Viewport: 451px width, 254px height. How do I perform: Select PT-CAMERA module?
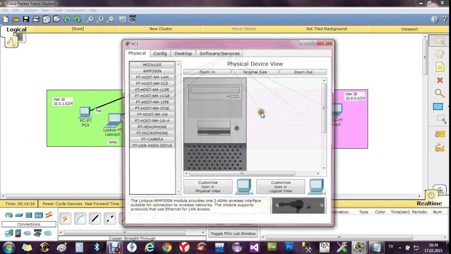152,139
